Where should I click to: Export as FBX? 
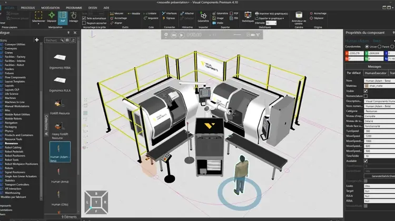coord(234,18)
